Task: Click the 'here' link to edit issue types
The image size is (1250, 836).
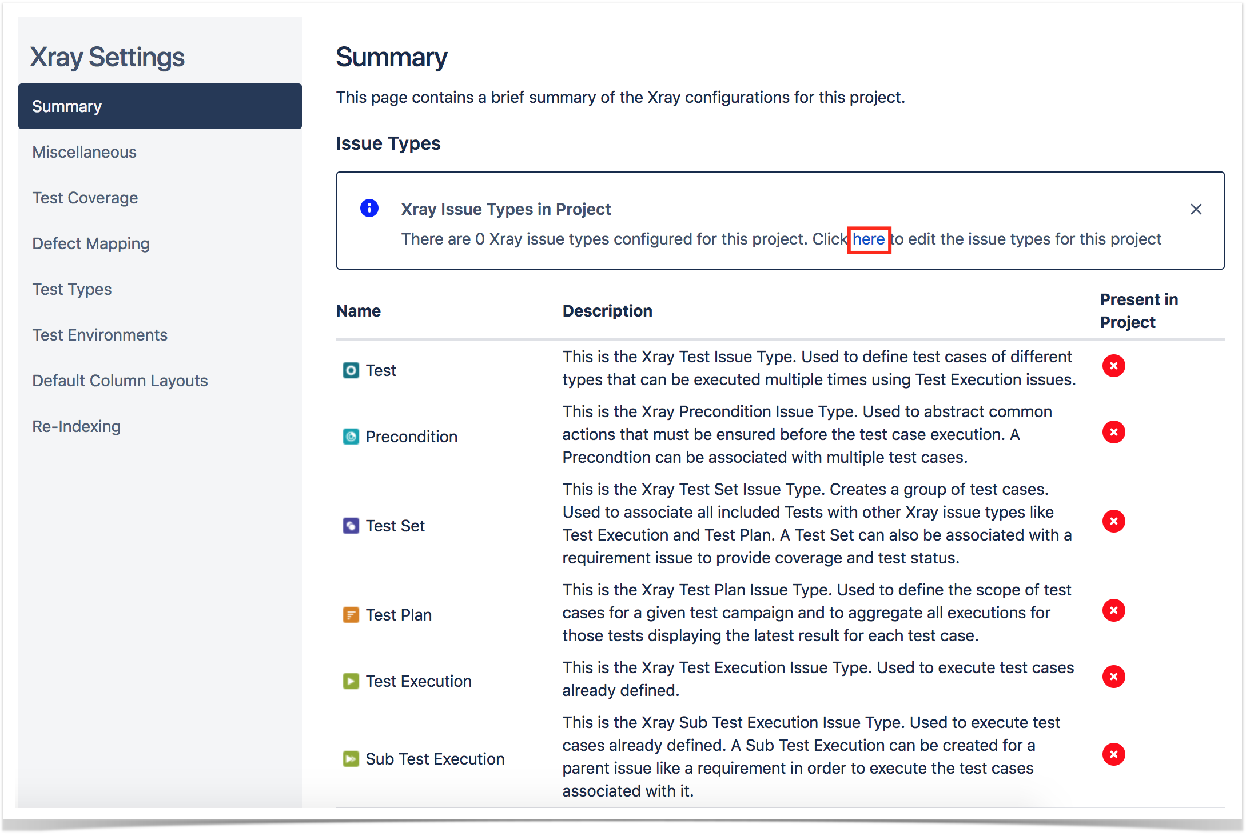Action: click(x=868, y=239)
